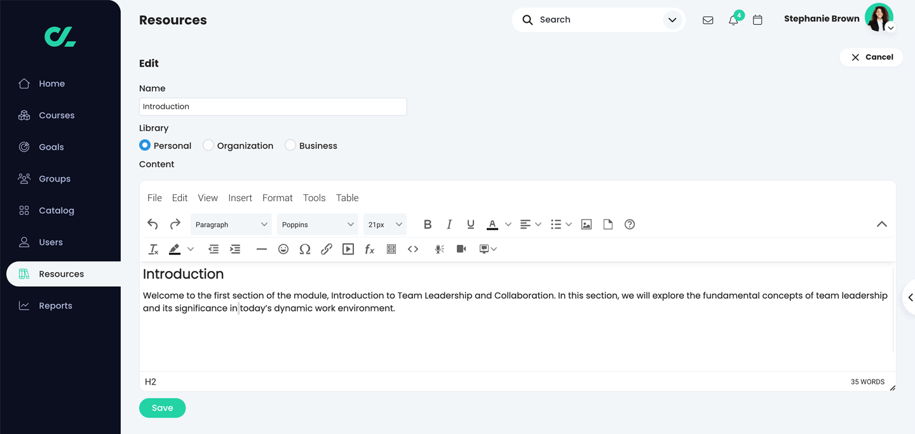
Task: Insert a hyperlink
Action: click(327, 249)
